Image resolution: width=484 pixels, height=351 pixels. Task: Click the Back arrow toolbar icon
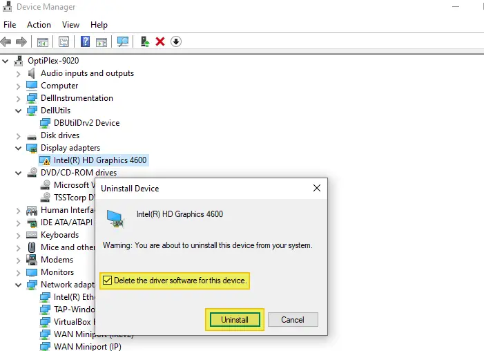[6, 41]
